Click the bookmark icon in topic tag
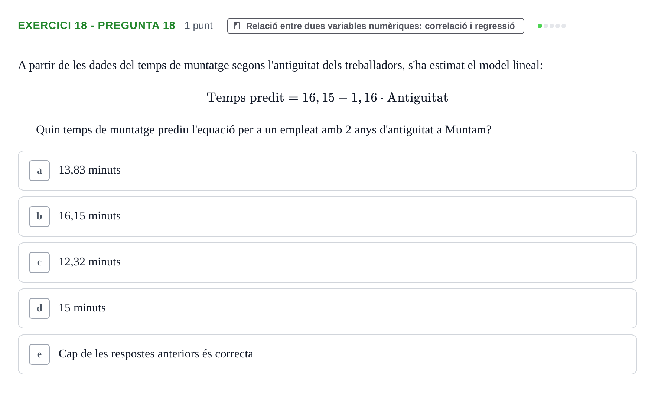The image size is (655, 393). coord(237,26)
